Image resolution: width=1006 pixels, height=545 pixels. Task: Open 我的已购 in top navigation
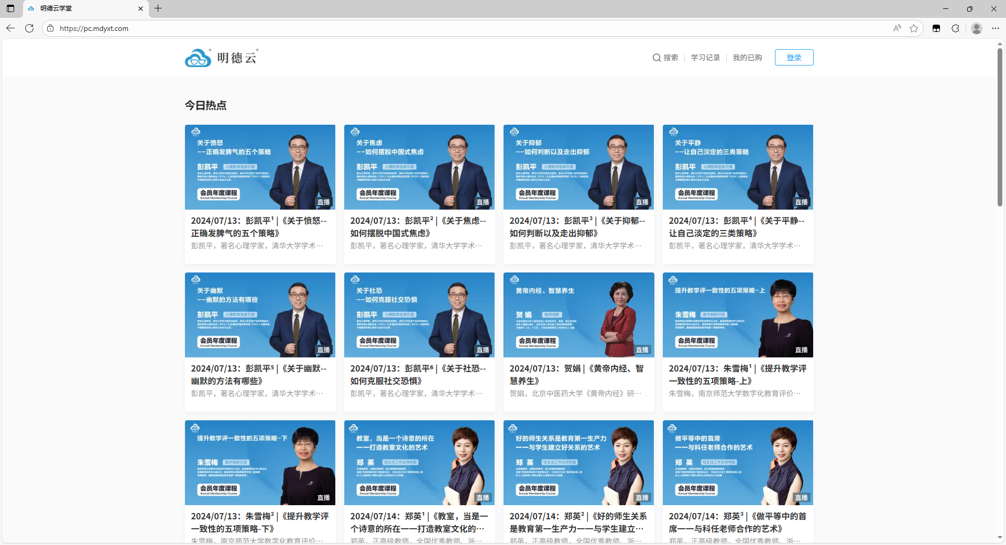pos(747,58)
